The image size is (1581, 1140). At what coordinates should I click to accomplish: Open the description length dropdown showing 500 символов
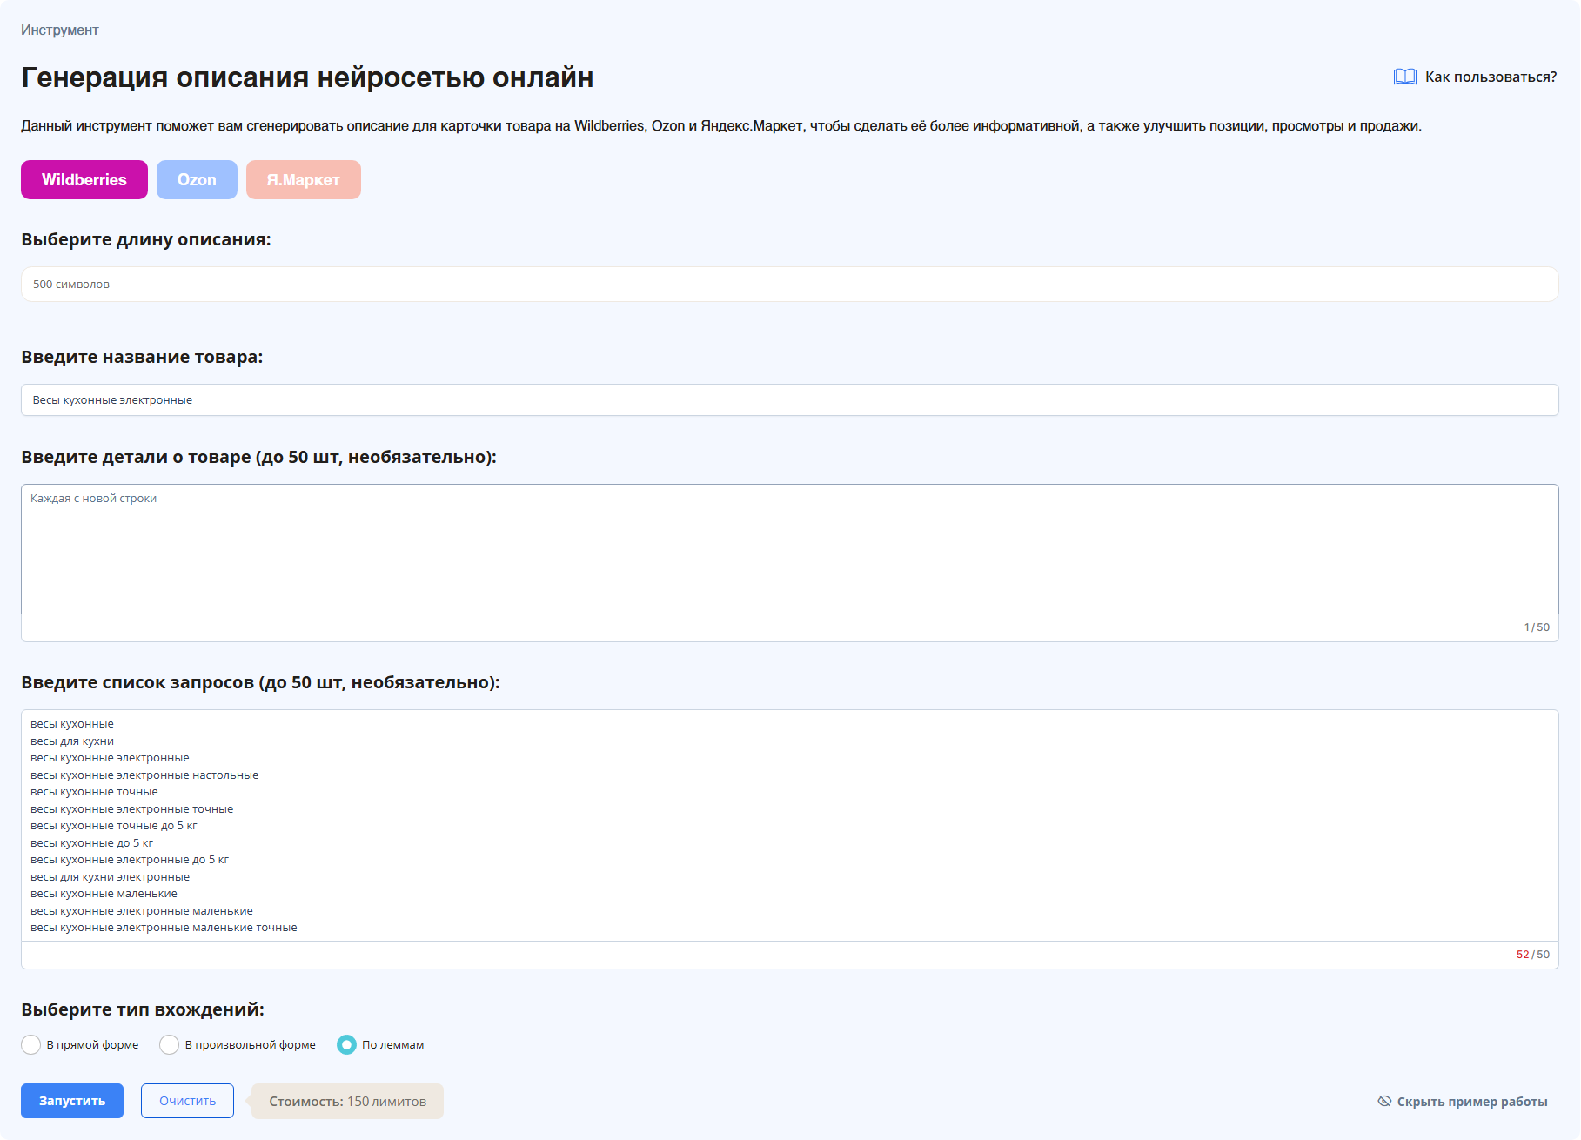point(789,285)
